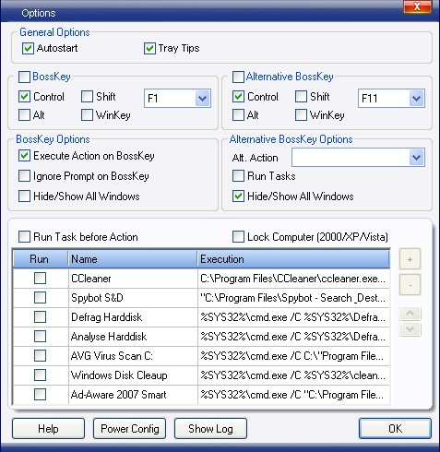Move selected task up with the up arrow
The height and width of the screenshot is (452, 440).
tap(410, 314)
